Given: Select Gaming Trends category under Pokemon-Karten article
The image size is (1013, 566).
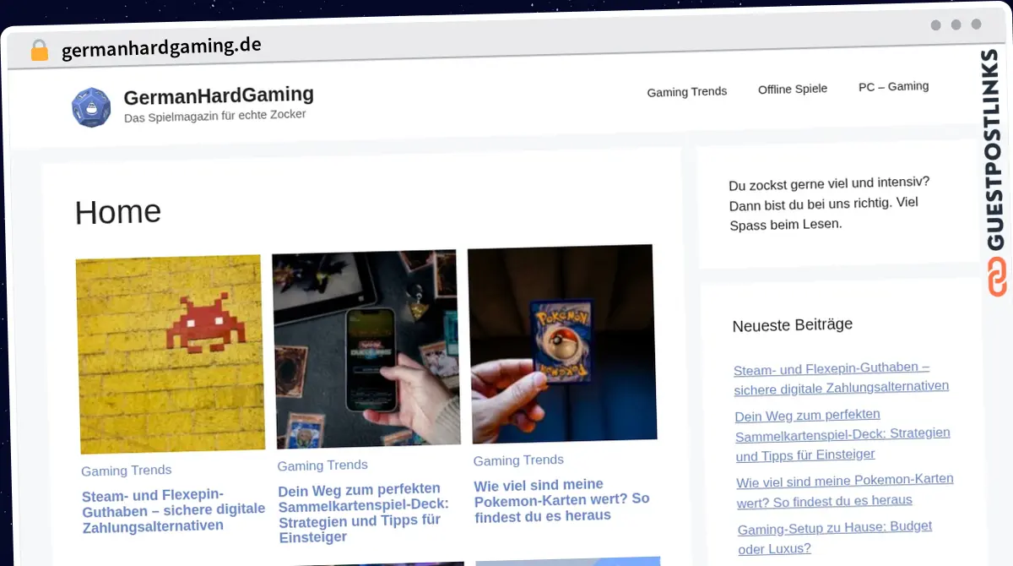Looking at the screenshot, I should coord(518,460).
